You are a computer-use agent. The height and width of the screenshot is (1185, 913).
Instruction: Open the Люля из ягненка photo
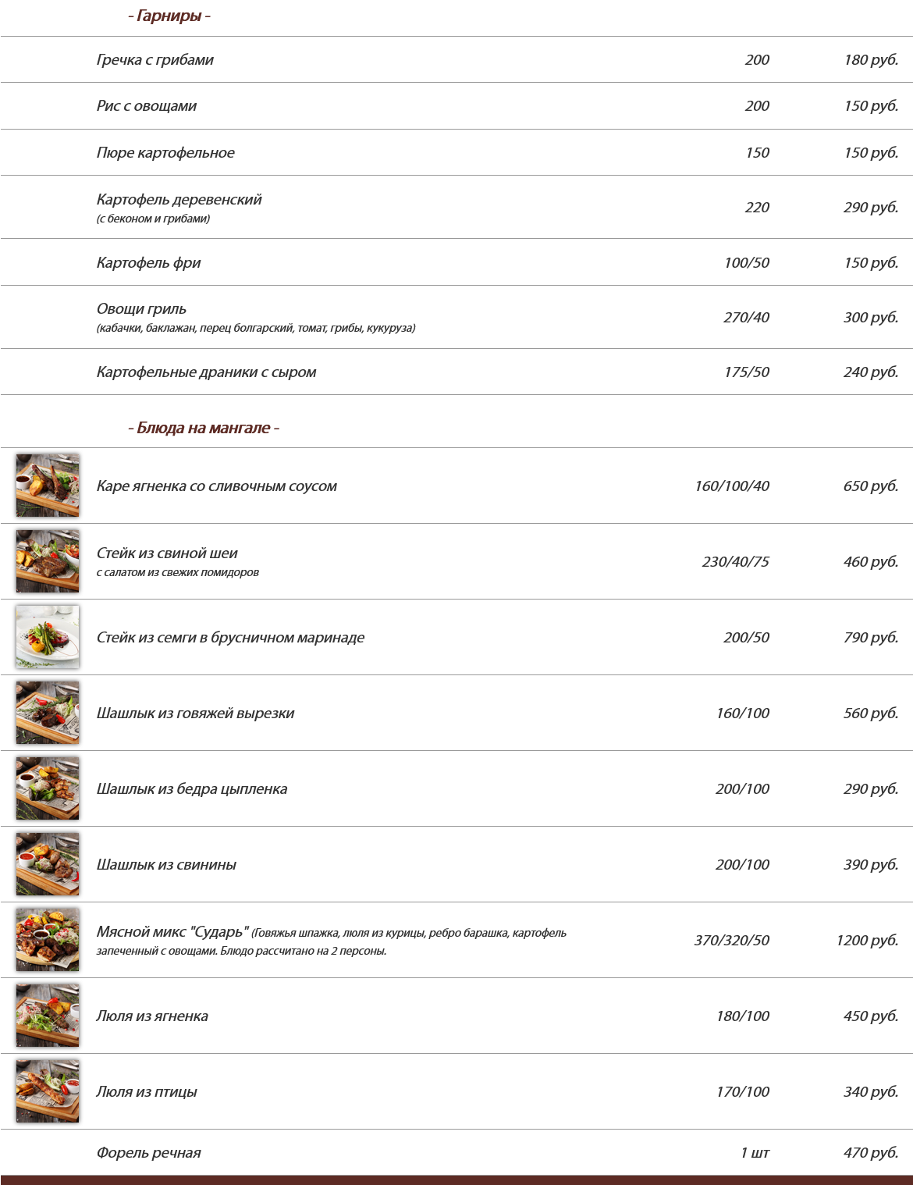click(x=48, y=1016)
